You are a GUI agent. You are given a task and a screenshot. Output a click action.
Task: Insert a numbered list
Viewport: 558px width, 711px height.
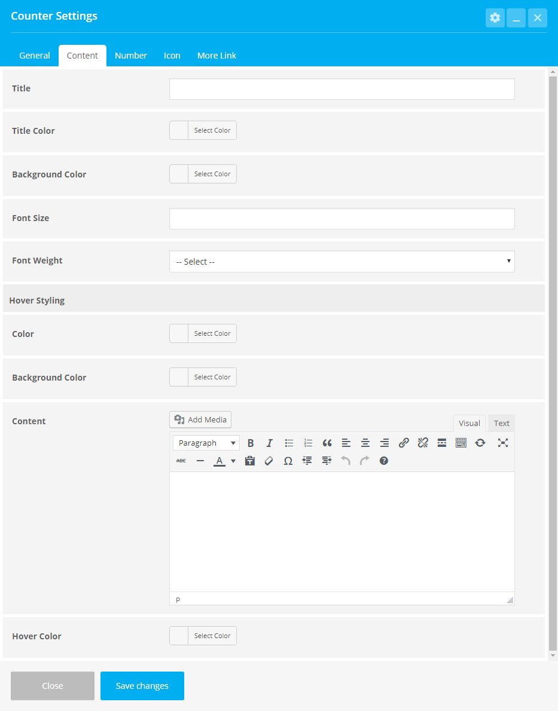pos(308,443)
